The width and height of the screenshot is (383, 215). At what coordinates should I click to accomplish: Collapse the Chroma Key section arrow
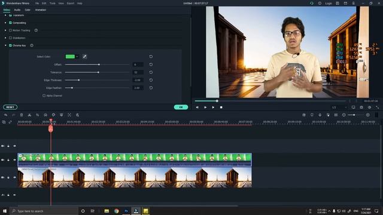click(5, 45)
